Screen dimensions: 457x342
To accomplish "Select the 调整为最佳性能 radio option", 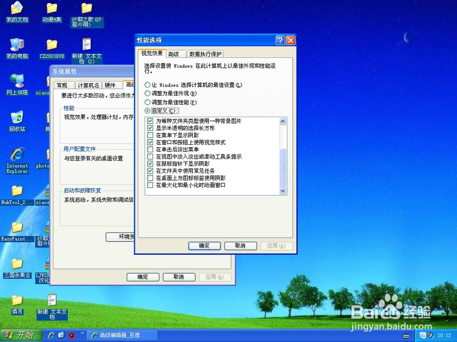I will point(148,102).
